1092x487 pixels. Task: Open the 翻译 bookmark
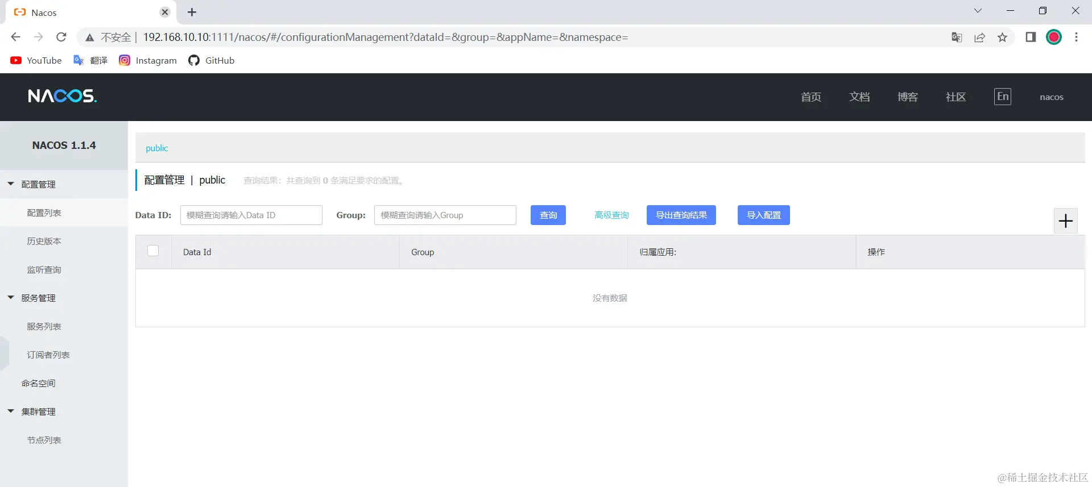point(90,60)
